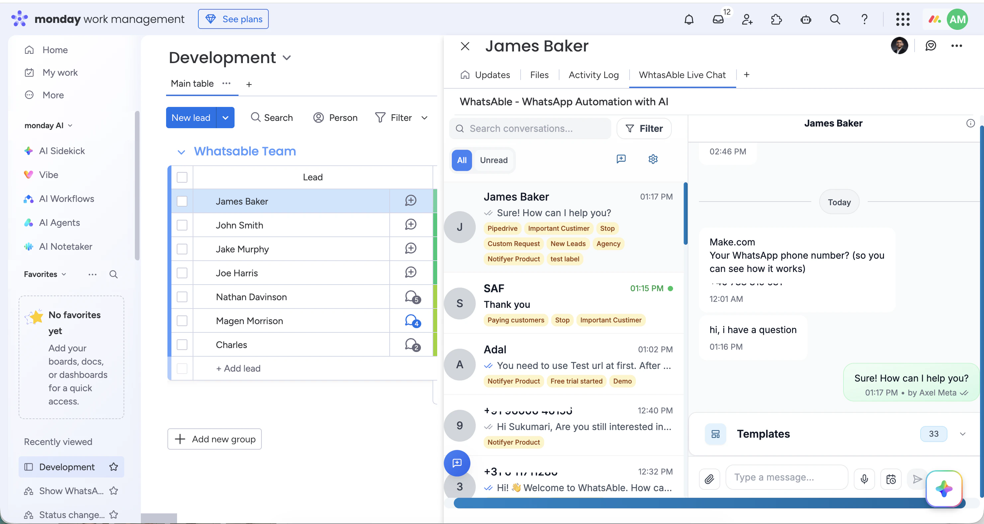Click the New lead button

click(x=191, y=118)
